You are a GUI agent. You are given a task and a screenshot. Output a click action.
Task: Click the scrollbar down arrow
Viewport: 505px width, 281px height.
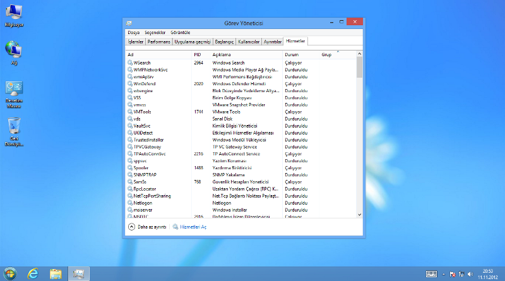point(359,215)
